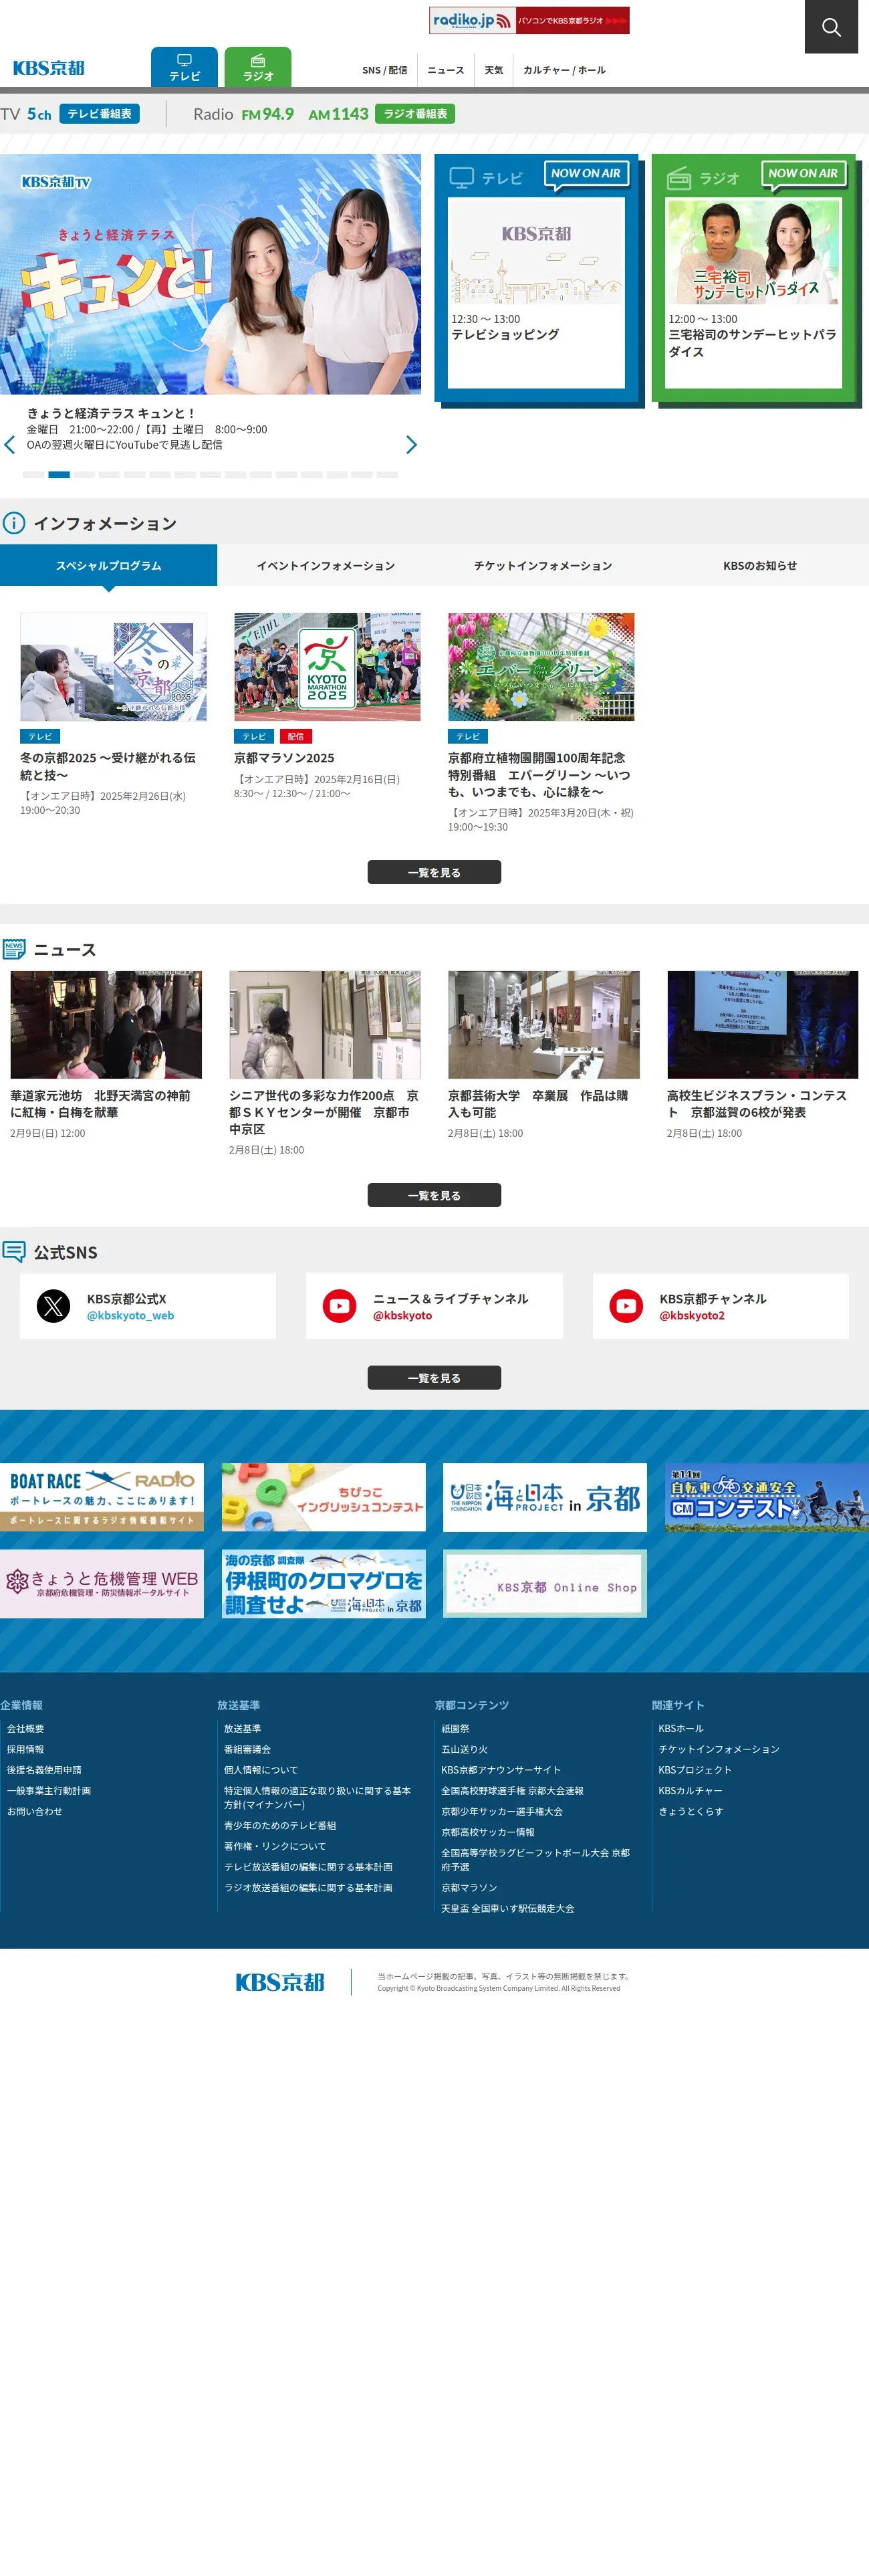Click 一覧を見る under 公式SNS
The width and height of the screenshot is (869, 2576).
[434, 1377]
